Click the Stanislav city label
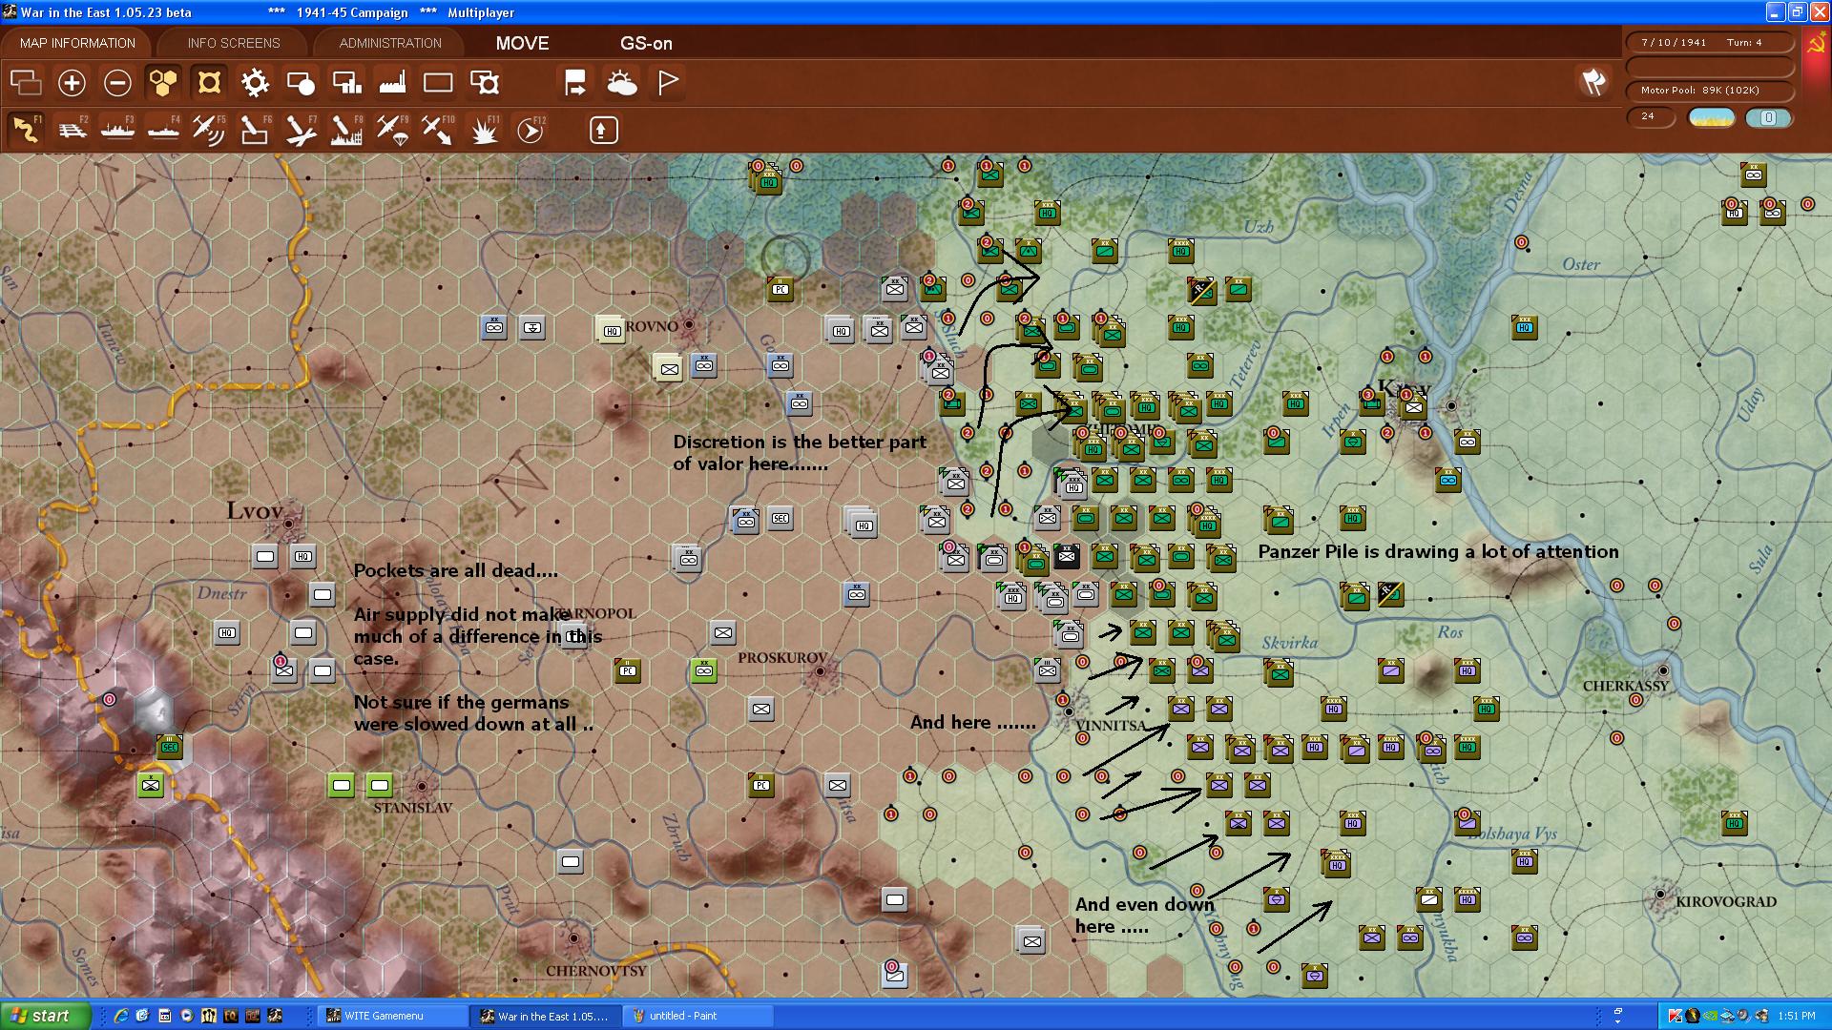 pyautogui.click(x=412, y=808)
